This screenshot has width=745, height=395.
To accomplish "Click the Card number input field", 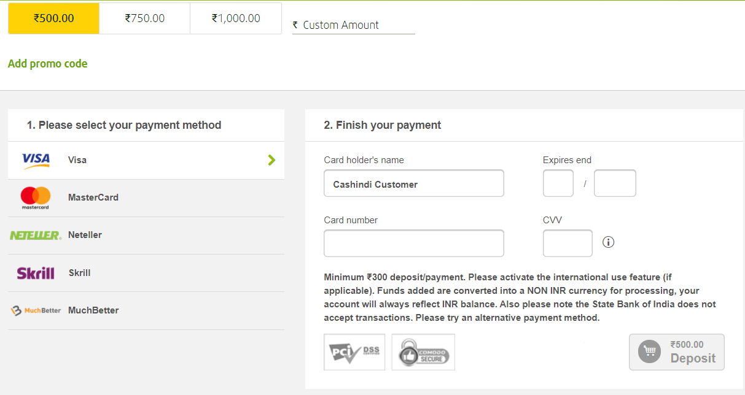I will (x=414, y=243).
